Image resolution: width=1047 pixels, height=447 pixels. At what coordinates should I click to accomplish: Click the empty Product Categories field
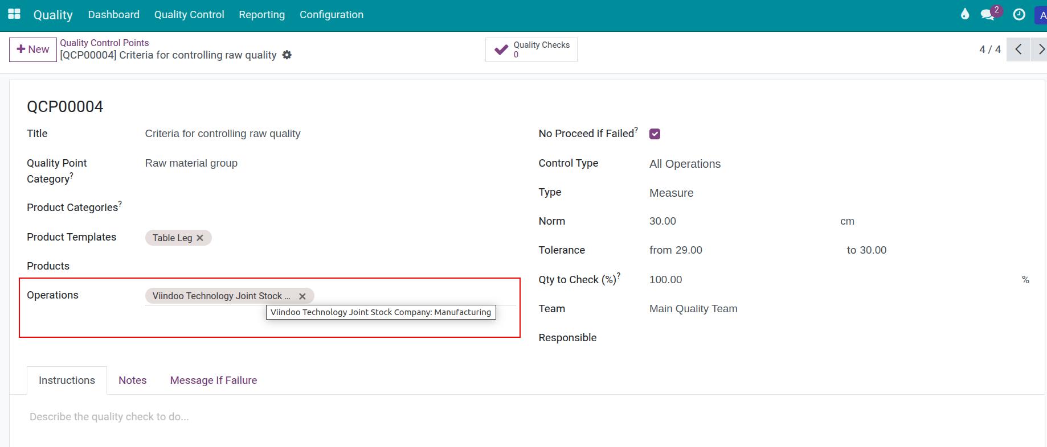click(330, 208)
